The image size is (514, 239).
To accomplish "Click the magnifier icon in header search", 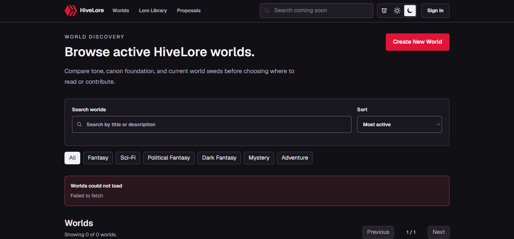I will click(x=267, y=11).
